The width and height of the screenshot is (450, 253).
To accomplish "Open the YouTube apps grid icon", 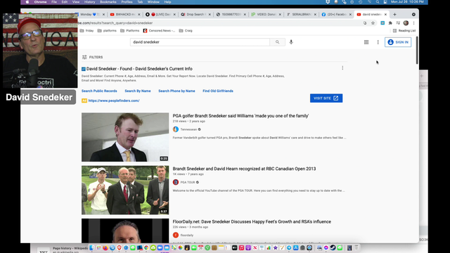I will 366,42.
